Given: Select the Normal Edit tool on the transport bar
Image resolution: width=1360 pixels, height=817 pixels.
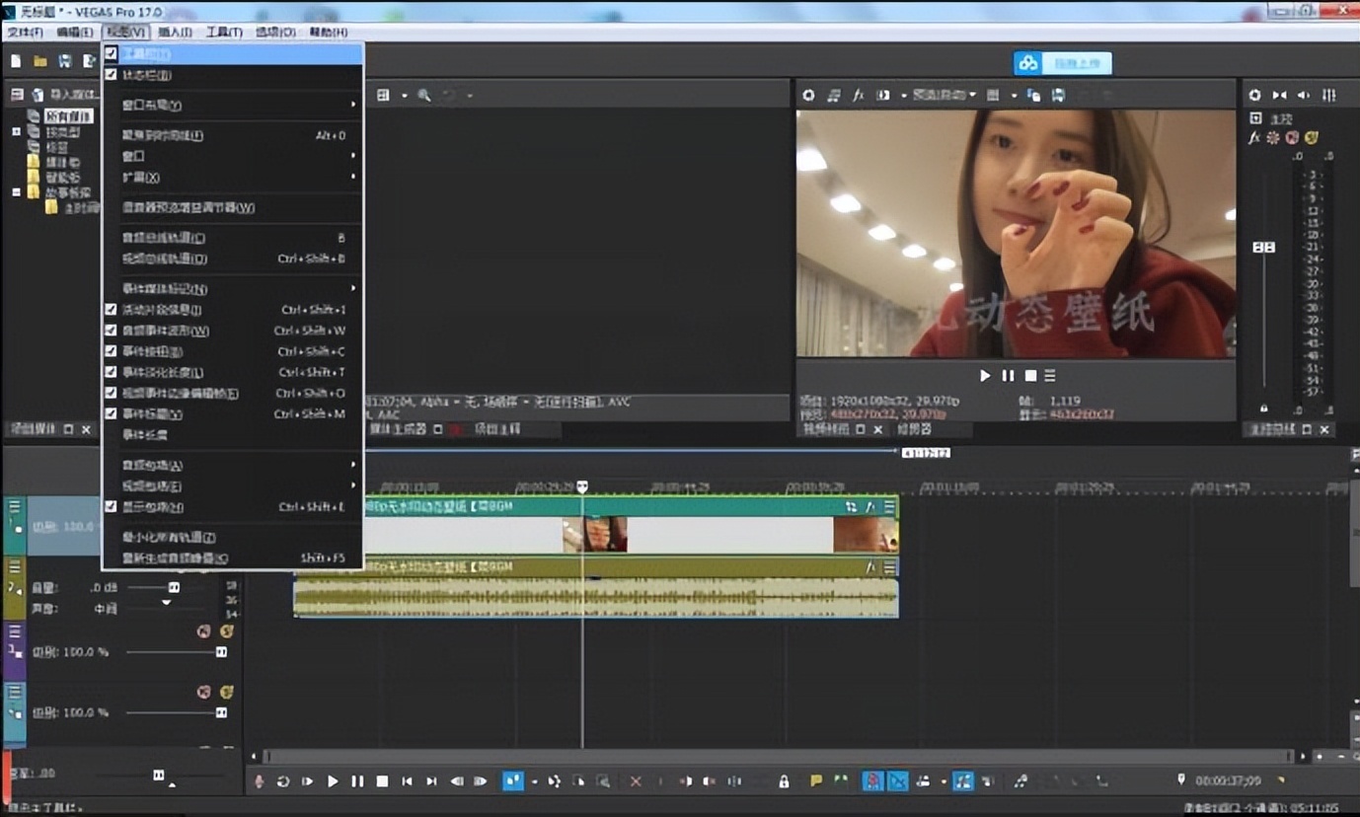Looking at the screenshot, I should pos(512,780).
